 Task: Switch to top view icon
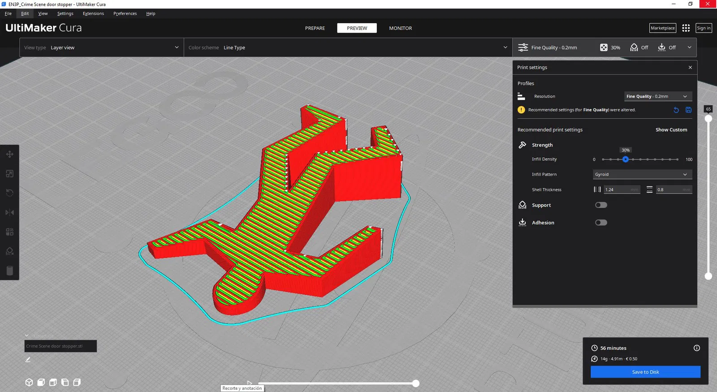[53, 382]
